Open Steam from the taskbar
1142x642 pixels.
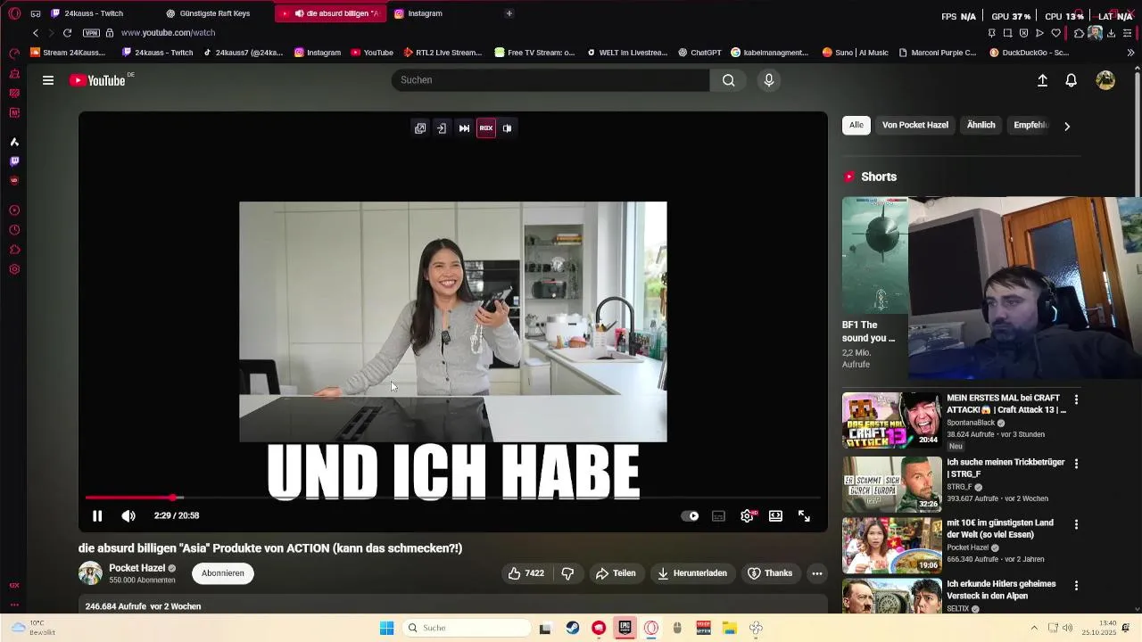coord(573,628)
